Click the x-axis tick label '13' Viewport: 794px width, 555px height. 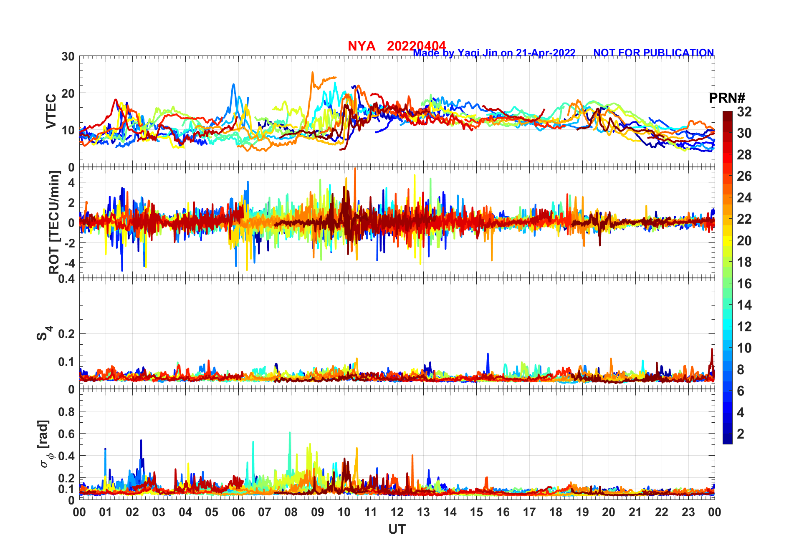click(x=423, y=512)
